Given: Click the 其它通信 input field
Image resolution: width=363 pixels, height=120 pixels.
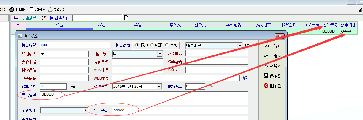Looking at the screenshot, I should click(64, 70).
